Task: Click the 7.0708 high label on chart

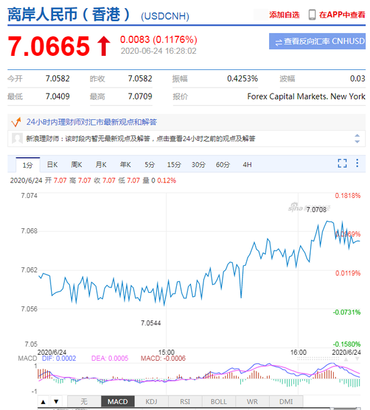Action: coord(316,209)
